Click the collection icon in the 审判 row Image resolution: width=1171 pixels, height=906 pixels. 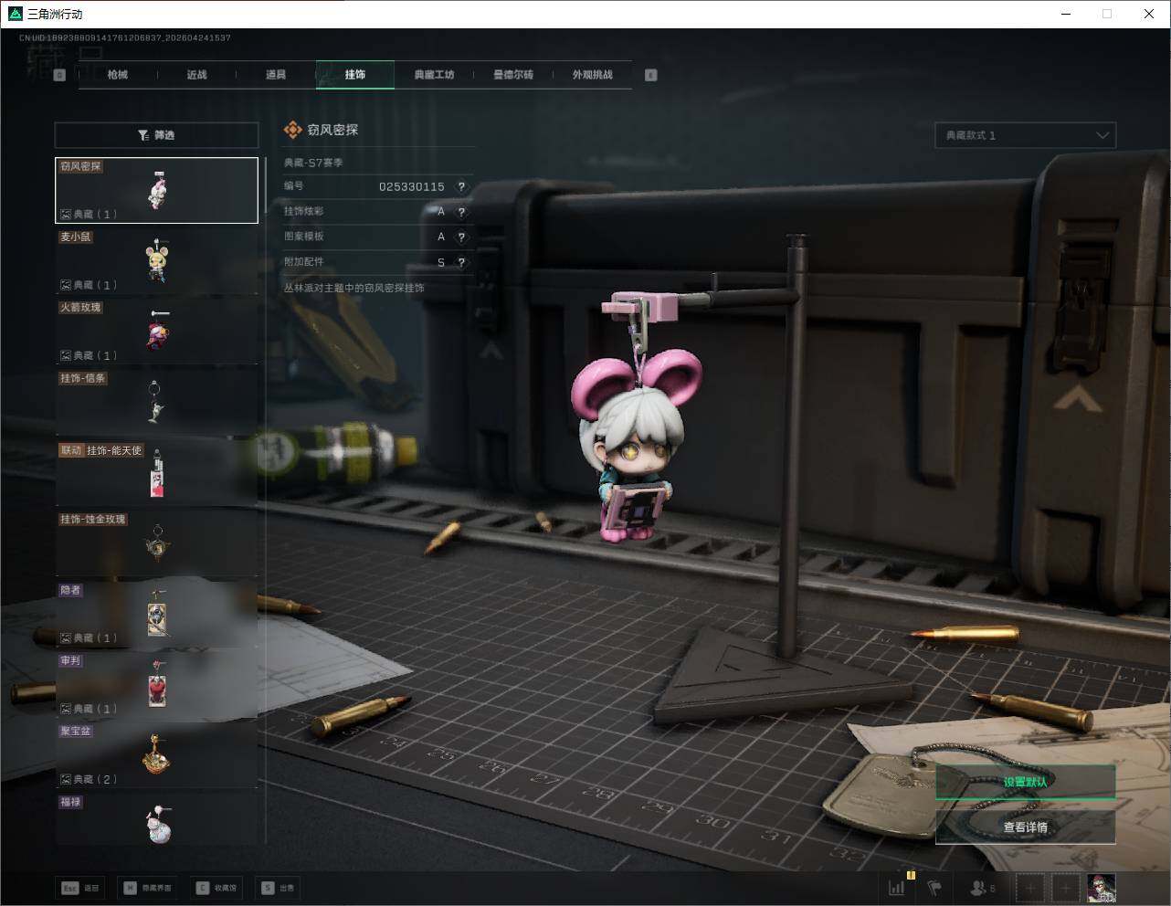(66, 709)
